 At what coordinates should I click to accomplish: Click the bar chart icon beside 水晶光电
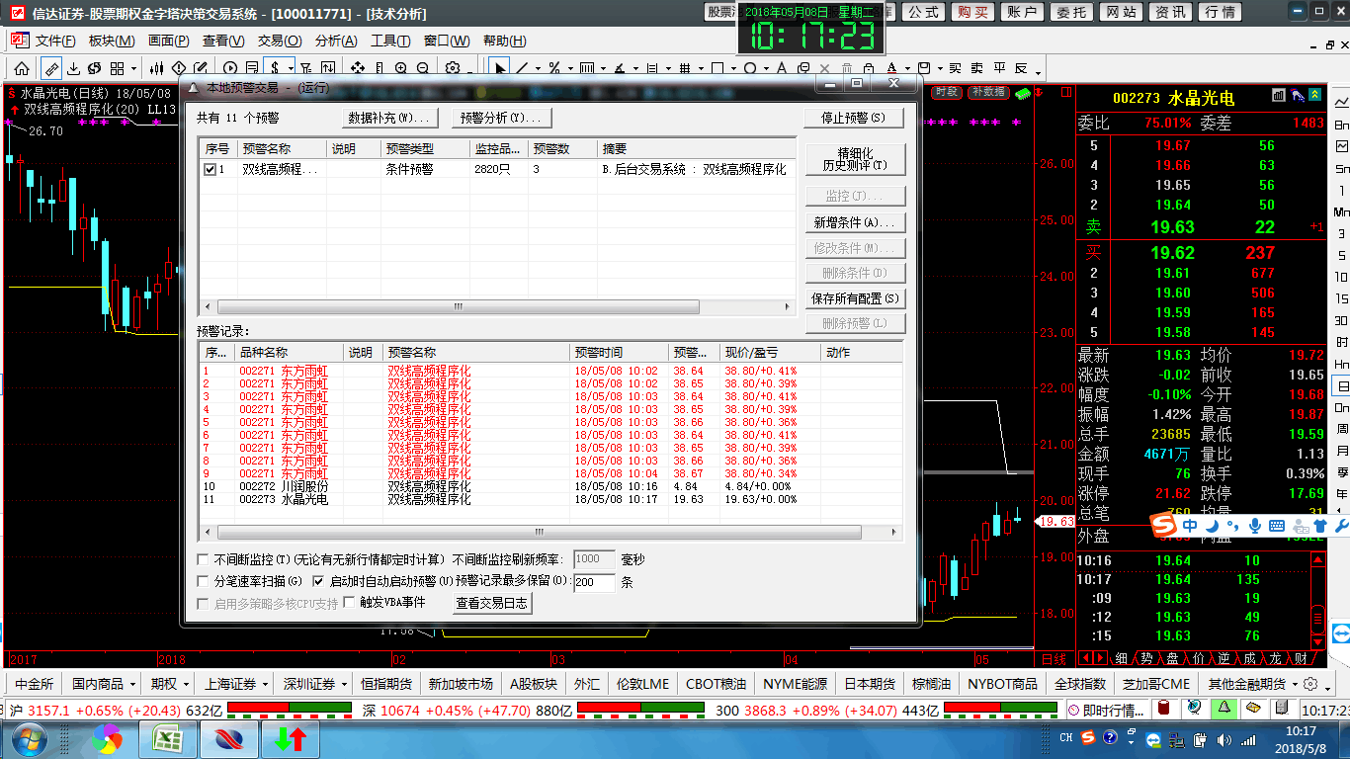[1280, 96]
